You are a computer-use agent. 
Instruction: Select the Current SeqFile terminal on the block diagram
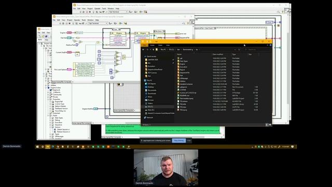[x=69, y=52]
